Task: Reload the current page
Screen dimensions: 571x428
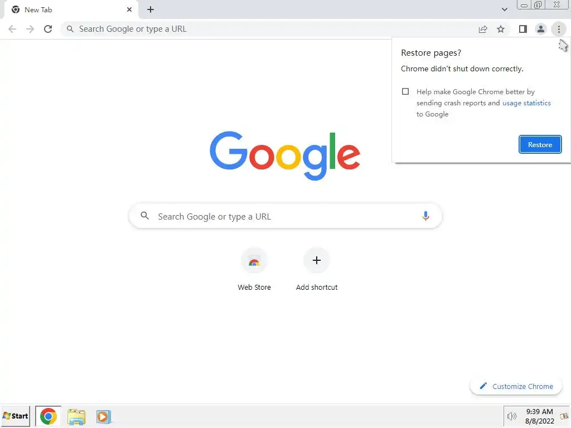Action: click(48, 29)
